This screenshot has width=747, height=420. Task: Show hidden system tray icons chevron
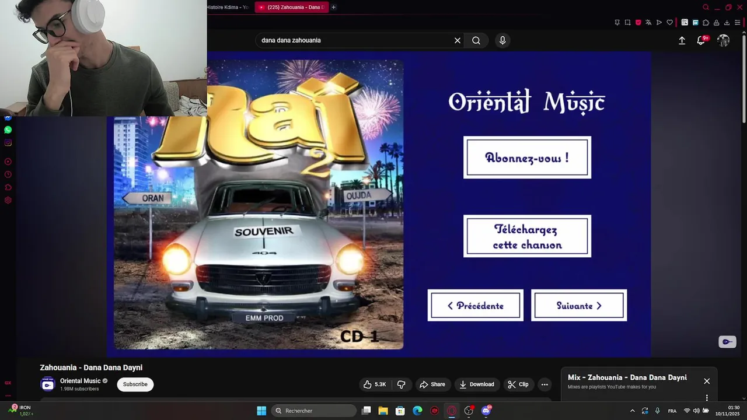[632, 411]
